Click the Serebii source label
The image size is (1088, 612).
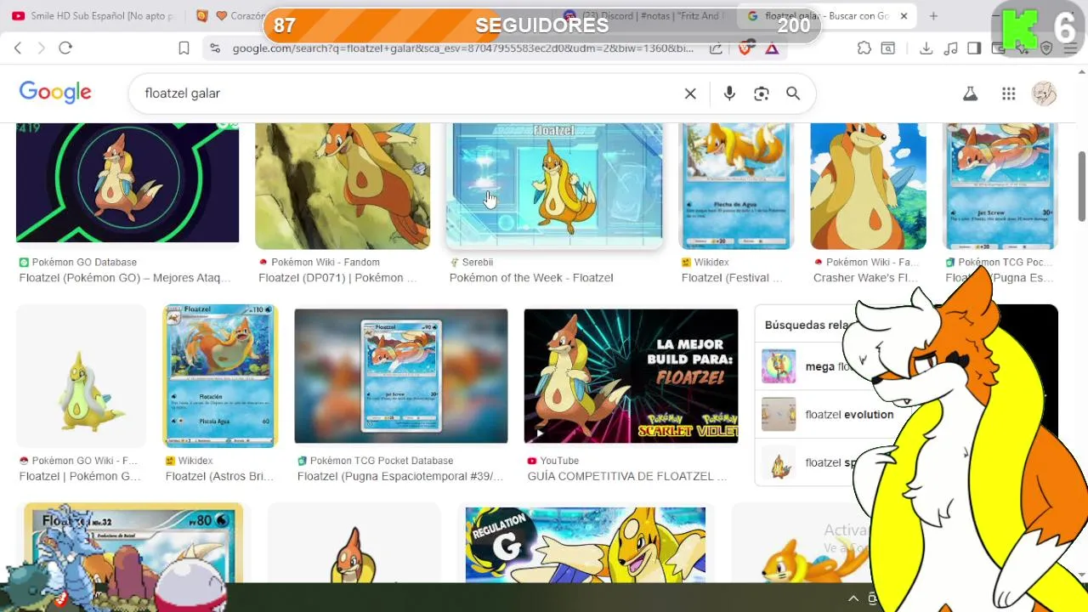pos(478,263)
